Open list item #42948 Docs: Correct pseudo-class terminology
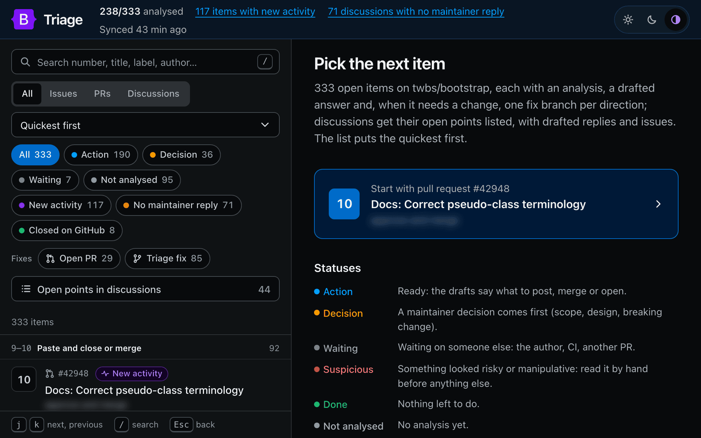The height and width of the screenshot is (438, 701). [x=145, y=385]
